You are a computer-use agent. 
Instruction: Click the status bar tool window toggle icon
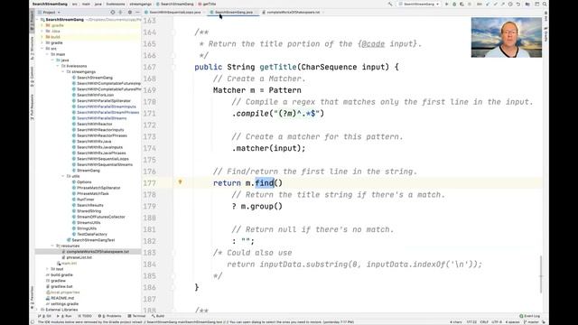33,322
